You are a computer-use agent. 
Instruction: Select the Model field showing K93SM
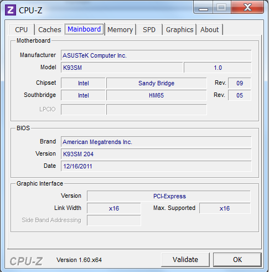(x=122, y=68)
